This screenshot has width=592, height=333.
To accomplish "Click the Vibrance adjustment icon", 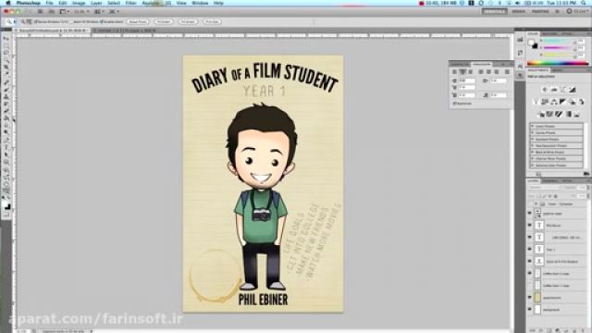I will coord(536,102).
